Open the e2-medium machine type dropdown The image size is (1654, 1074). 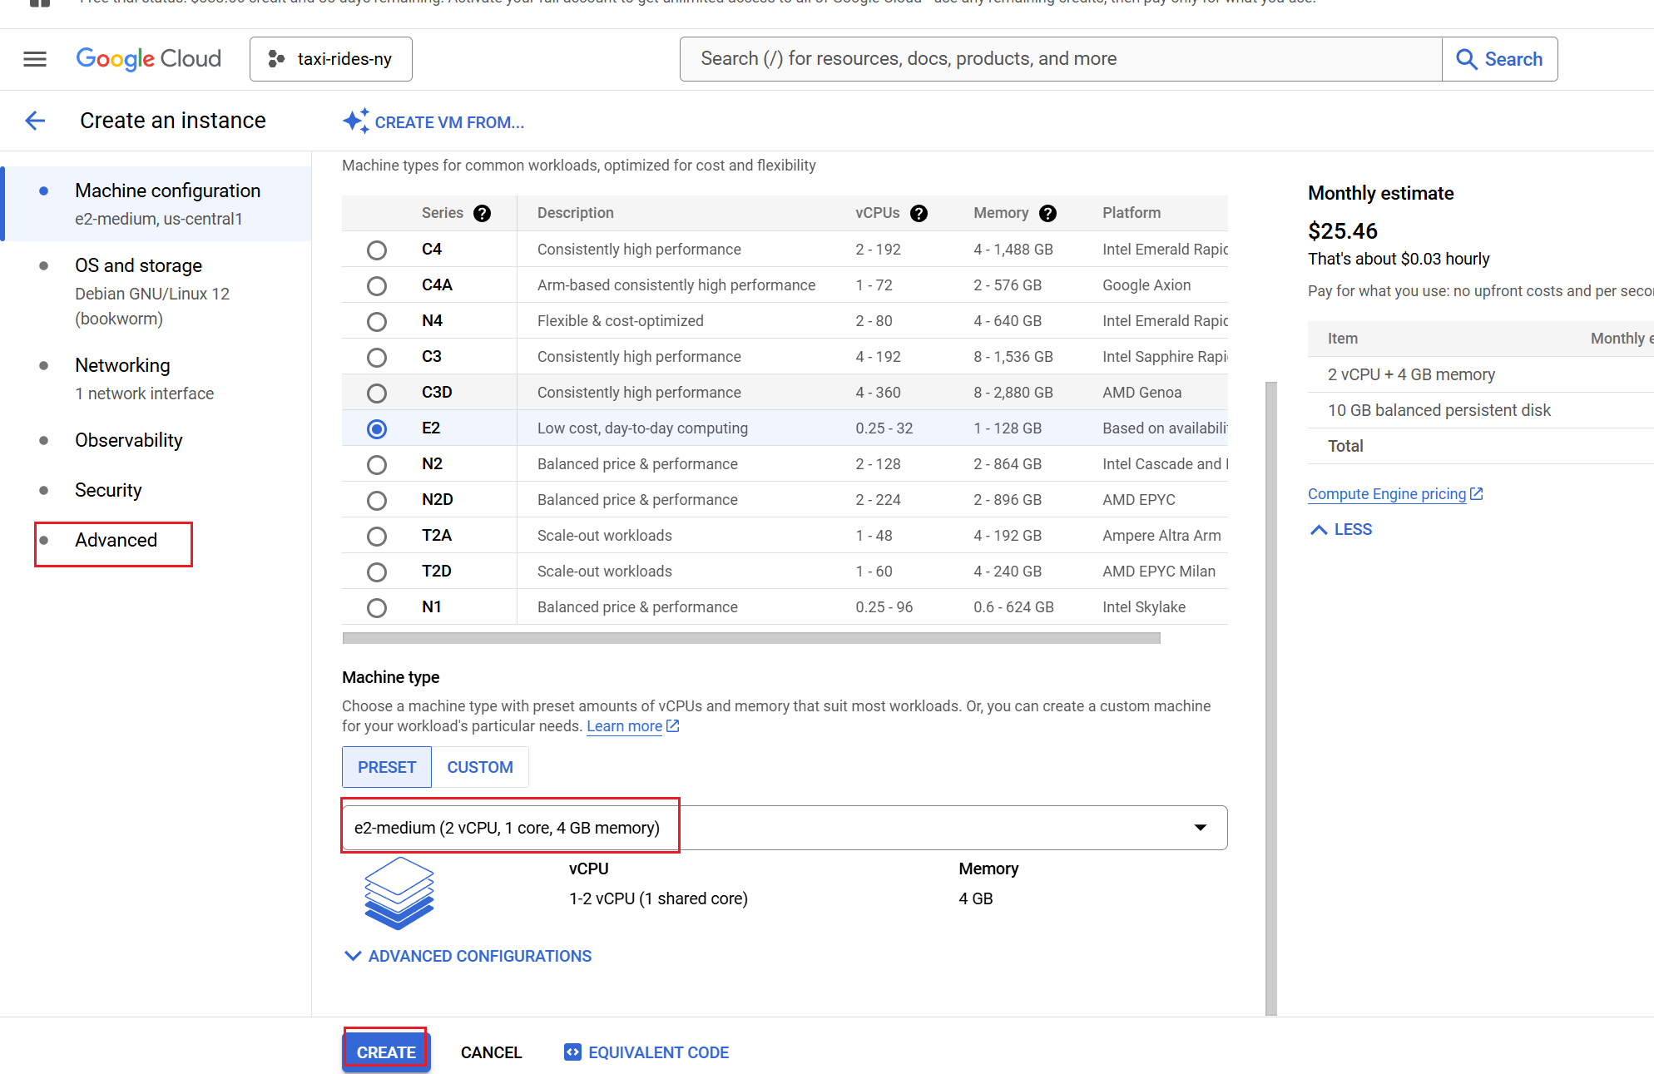(x=785, y=828)
